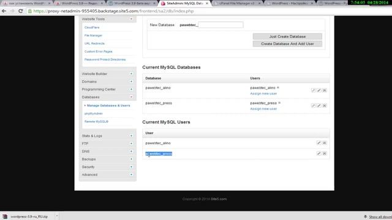
Task: Click the green padlock security icon
Action: pos(30,11)
